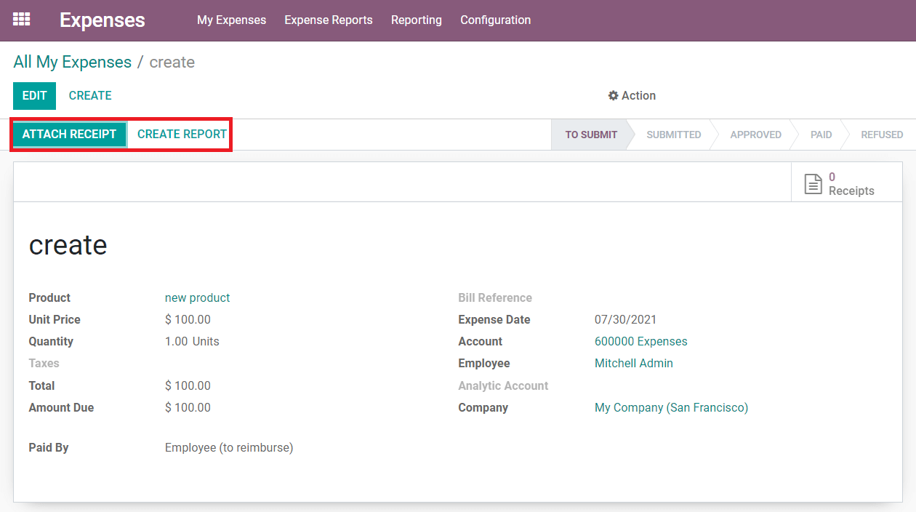Click the Bill Reference label
Screen dimensions: 916x512
494,298
